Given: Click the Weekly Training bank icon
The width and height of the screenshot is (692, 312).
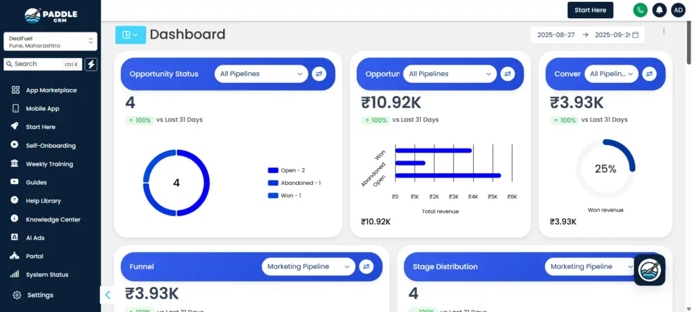Looking at the screenshot, I should tap(15, 163).
